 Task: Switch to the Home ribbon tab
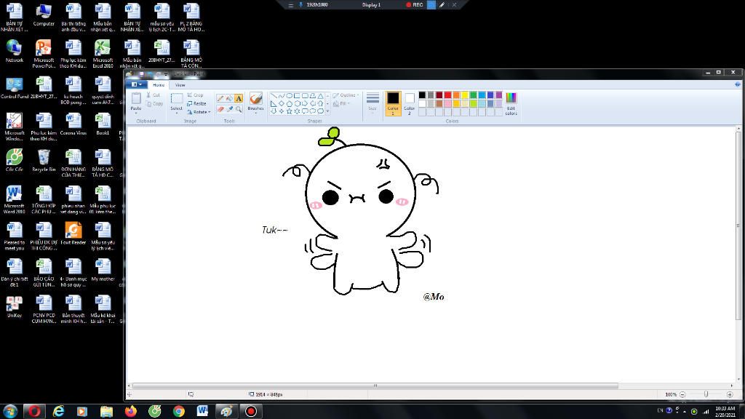pos(159,85)
